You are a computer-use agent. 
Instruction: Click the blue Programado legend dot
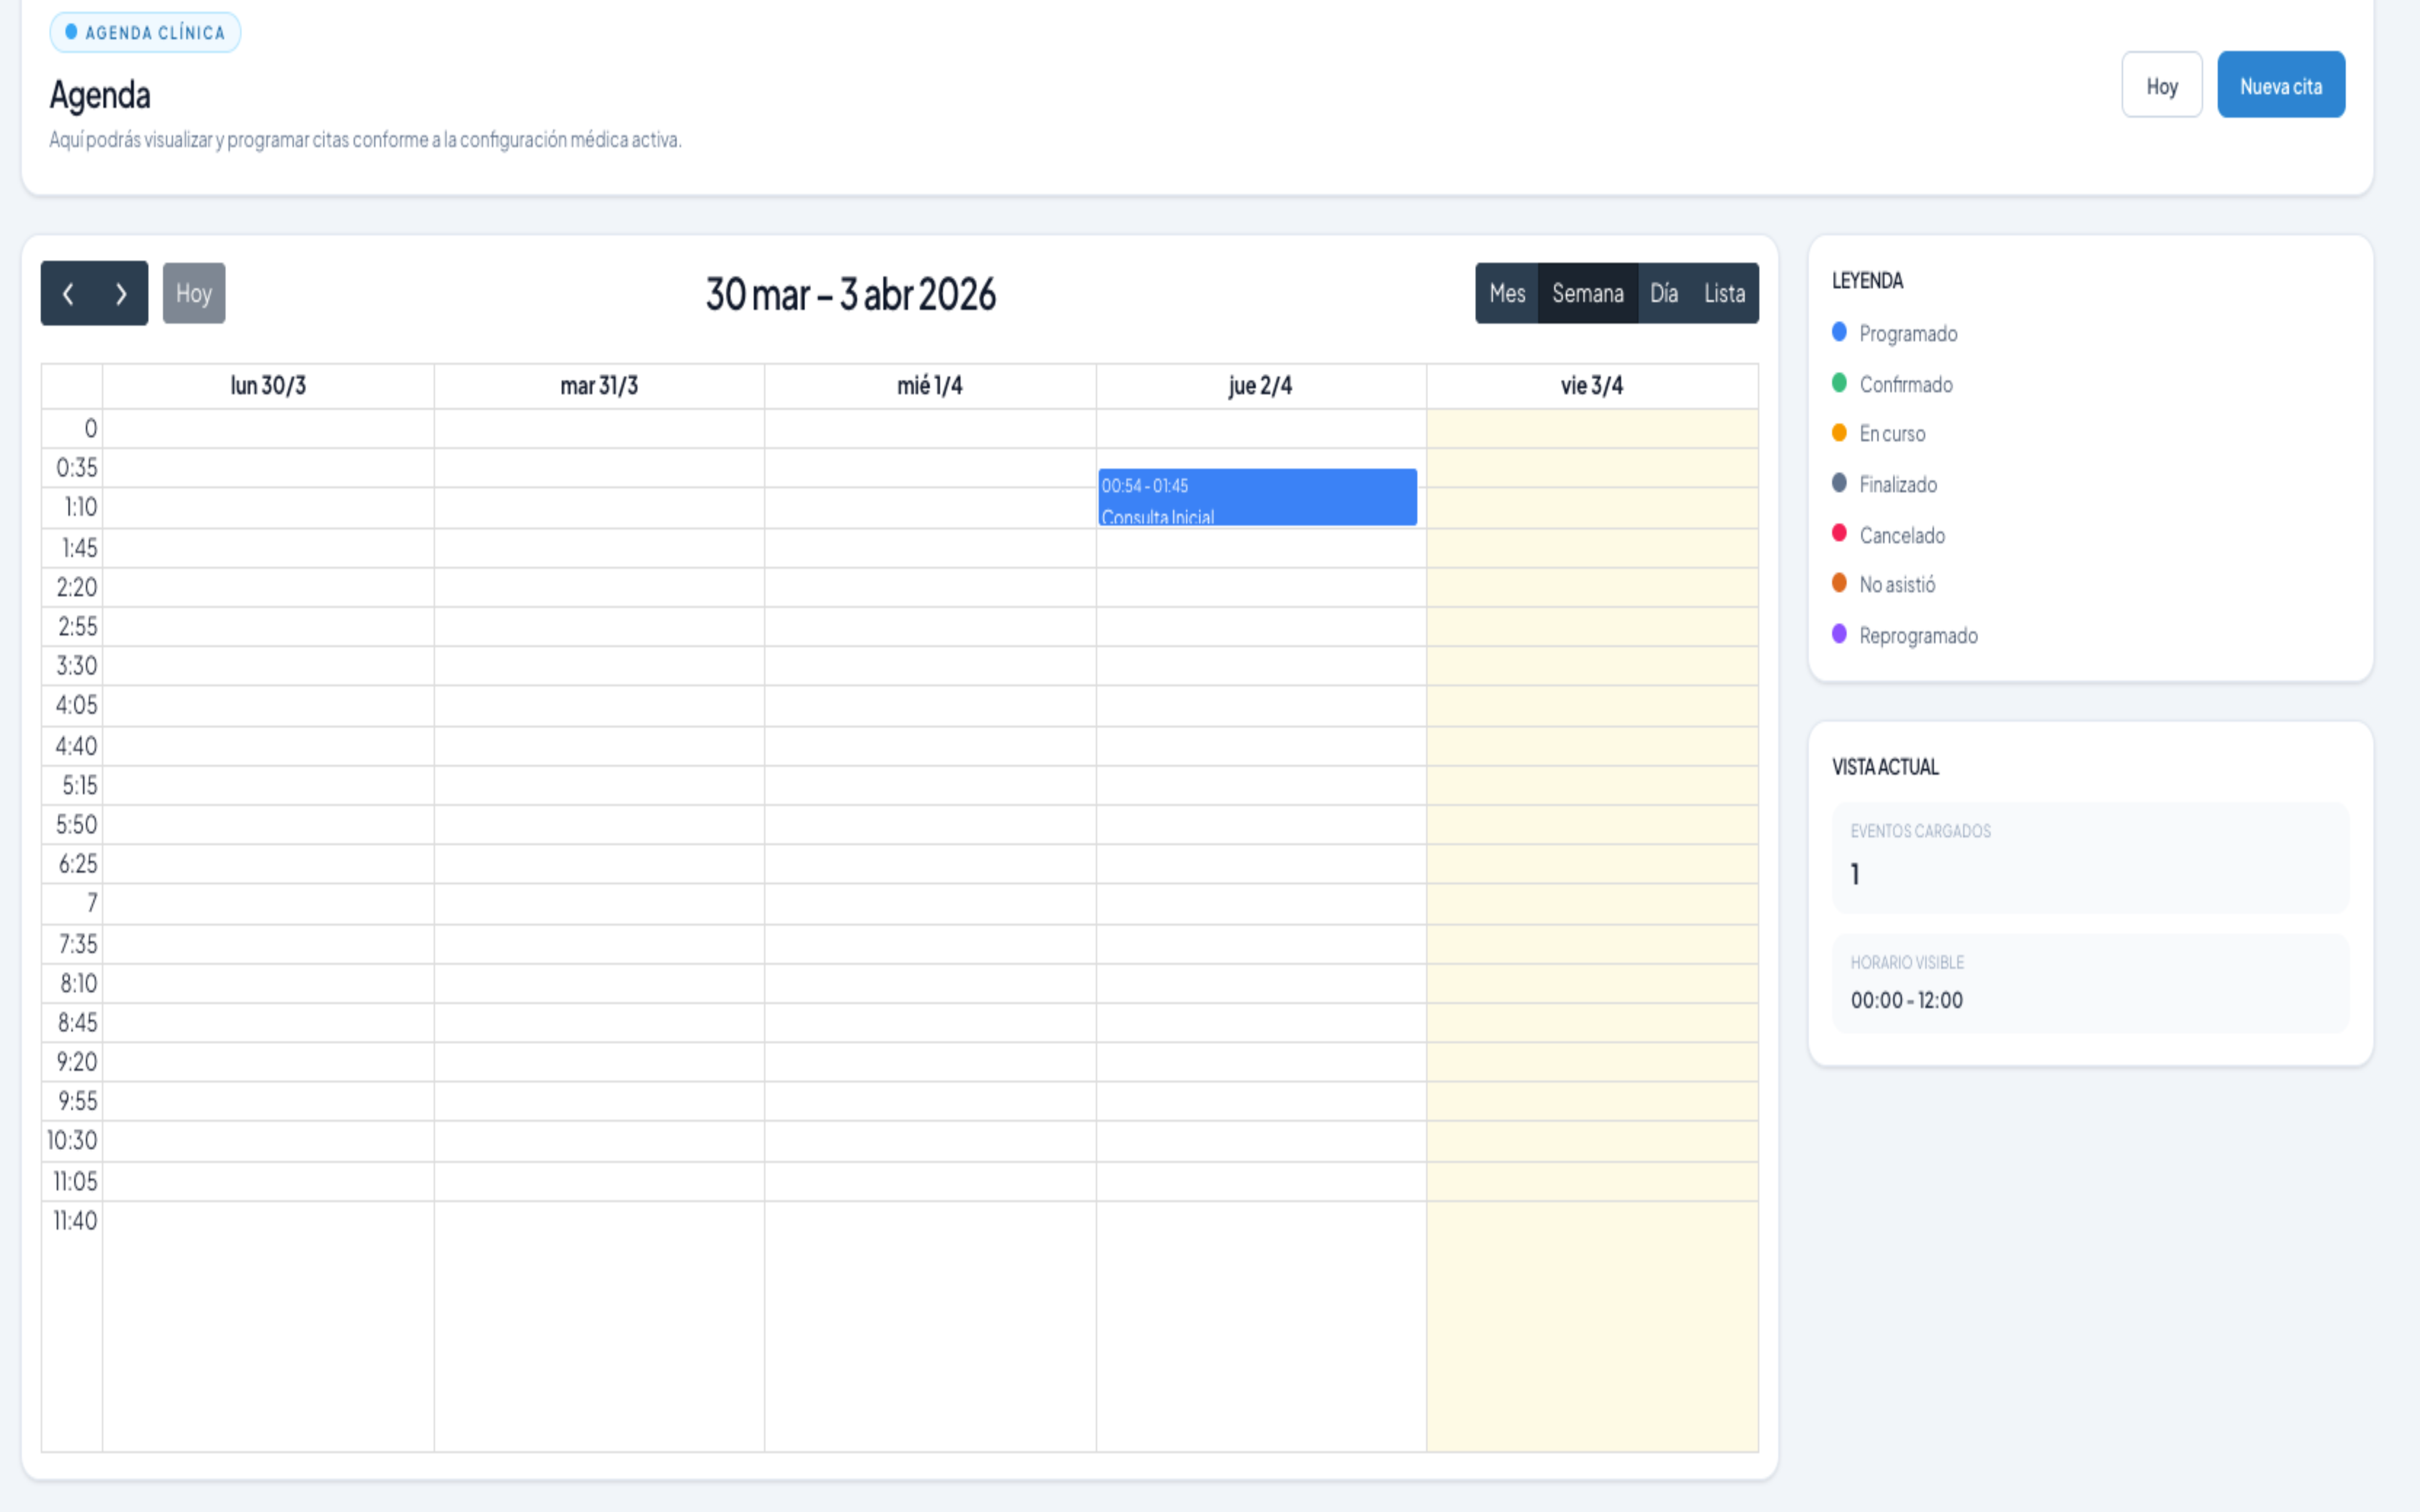pos(1838,332)
